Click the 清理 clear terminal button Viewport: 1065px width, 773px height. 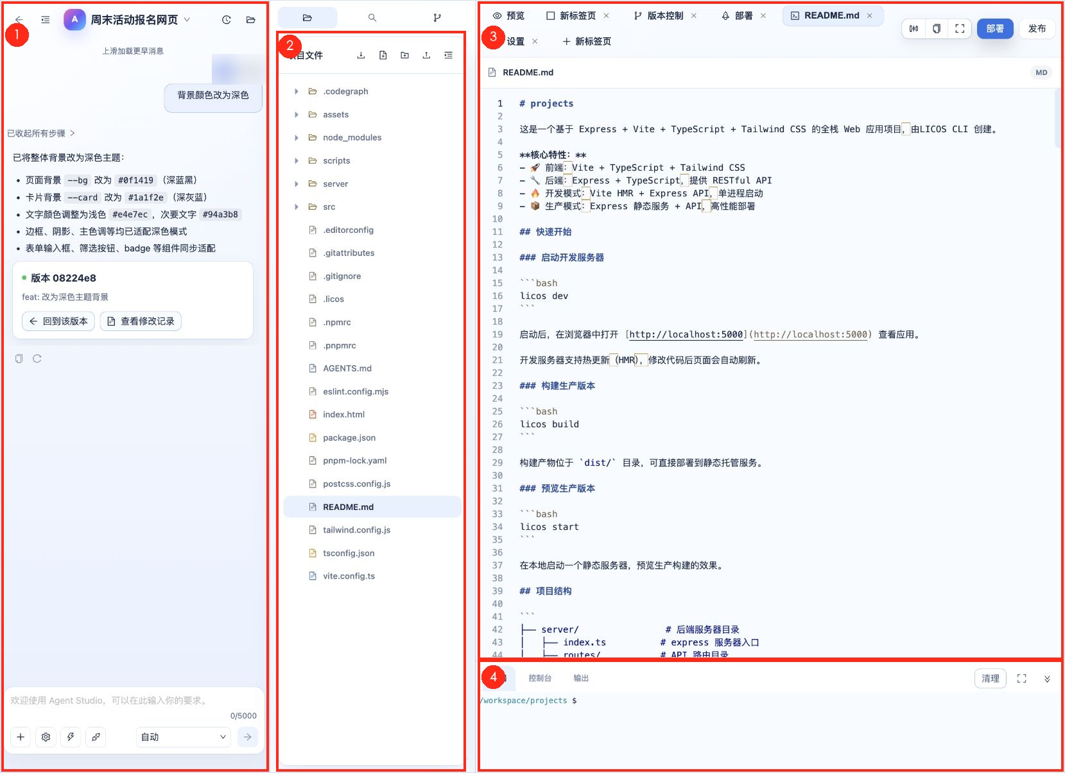991,678
